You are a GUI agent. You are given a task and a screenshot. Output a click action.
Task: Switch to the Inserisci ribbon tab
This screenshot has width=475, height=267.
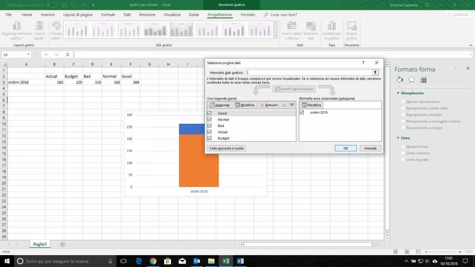coord(47,15)
